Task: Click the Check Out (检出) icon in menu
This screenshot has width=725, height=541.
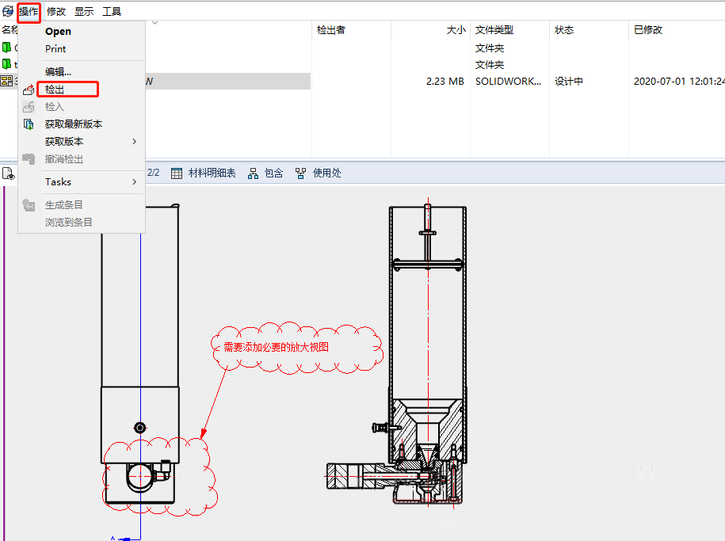Action: click(29, 90)
